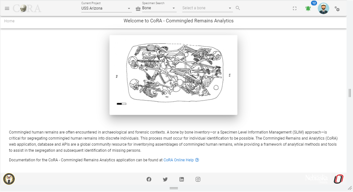Toggle fullscreen mode icon
Screen dimensions: 353x192
(x=294, y=9)
